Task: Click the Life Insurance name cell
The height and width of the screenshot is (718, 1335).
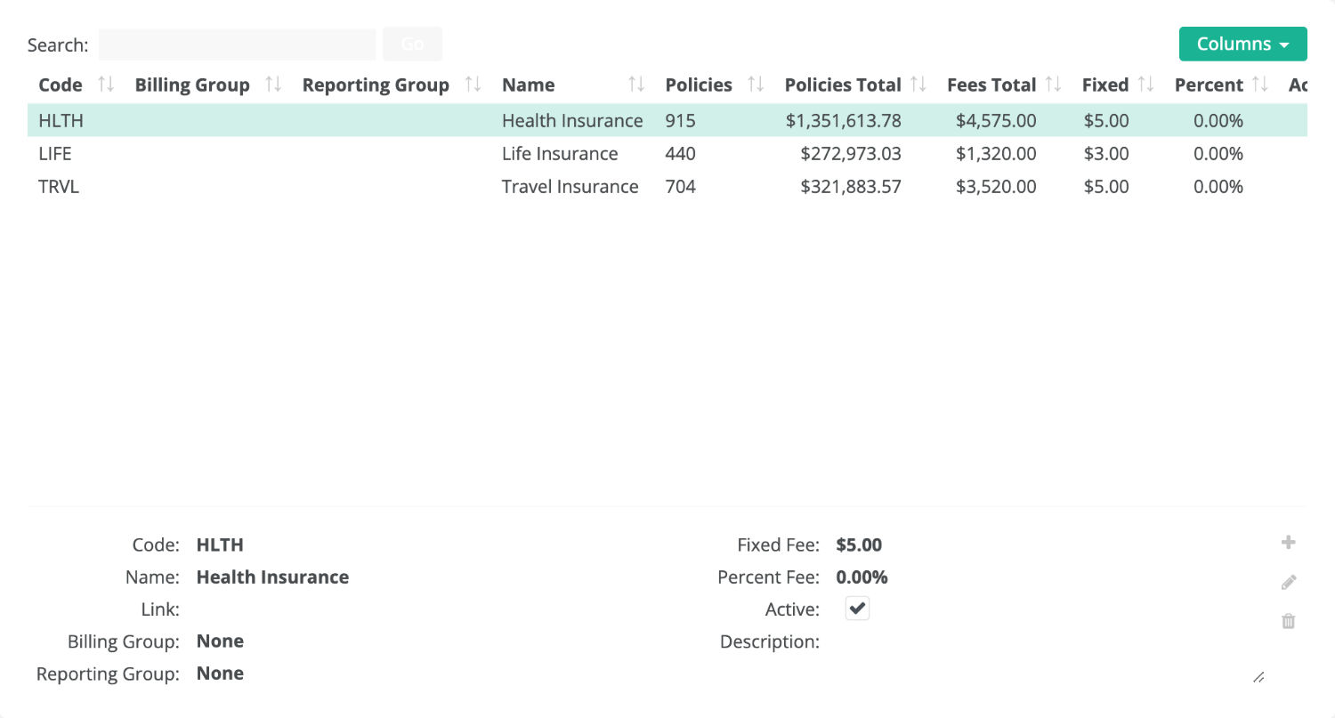Action: point(560,153)
